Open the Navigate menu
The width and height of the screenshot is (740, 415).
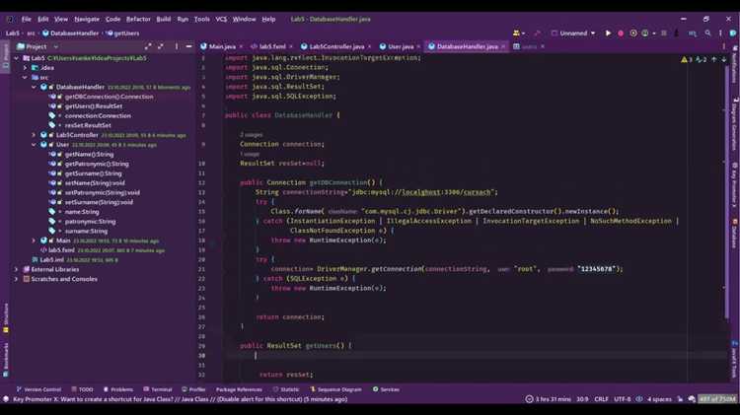pyautogui.click(x=87, y=20)
